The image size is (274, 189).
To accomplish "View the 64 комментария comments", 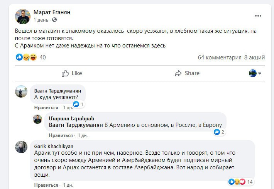I will coord(219,57).
